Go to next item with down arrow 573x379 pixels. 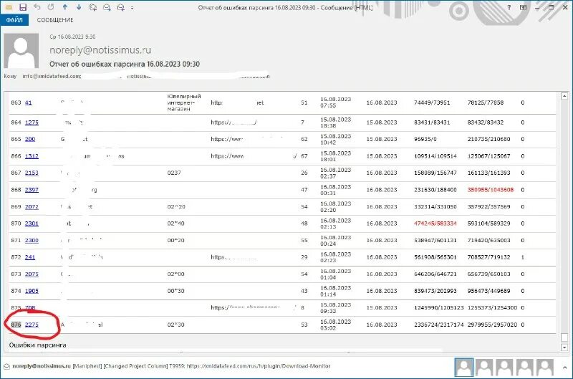tap(79, 7)
